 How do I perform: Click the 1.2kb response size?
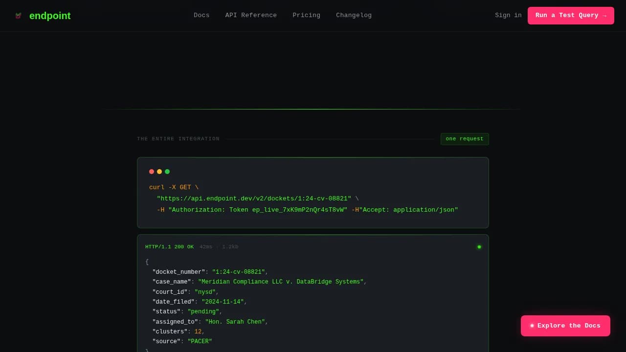(230, 247)
